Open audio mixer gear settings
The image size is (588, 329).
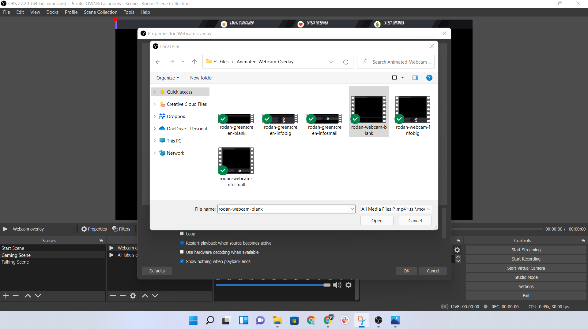[349, 285]
